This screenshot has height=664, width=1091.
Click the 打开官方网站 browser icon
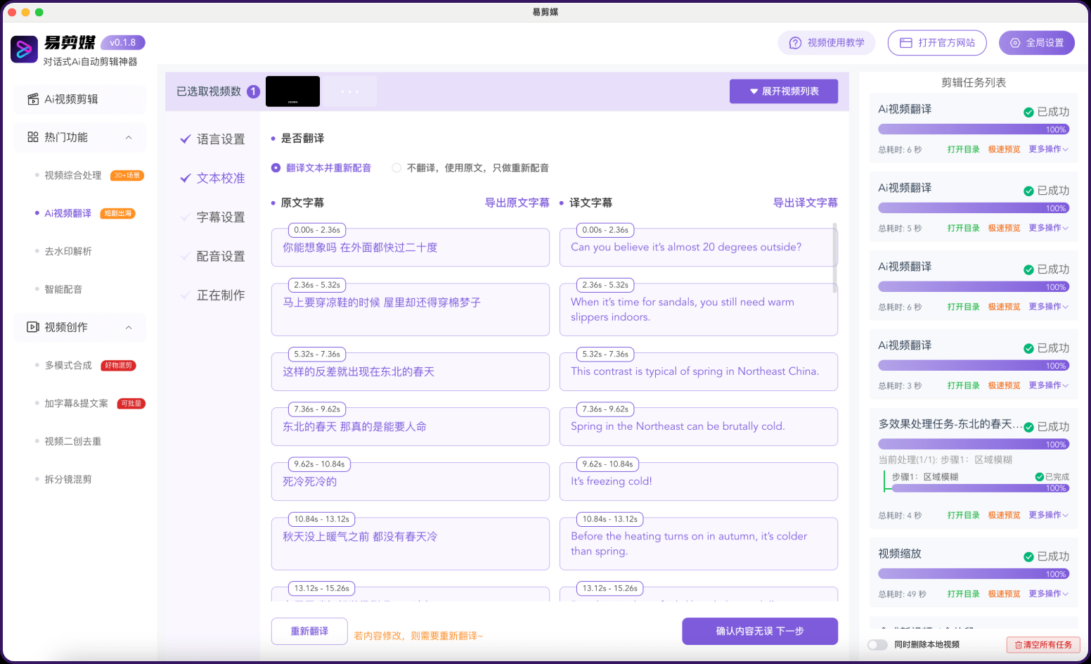906,42
